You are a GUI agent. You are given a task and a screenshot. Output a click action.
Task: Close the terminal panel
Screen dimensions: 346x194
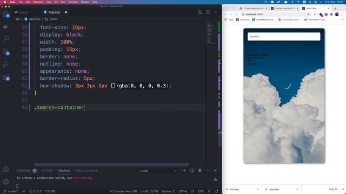point(216,170)
